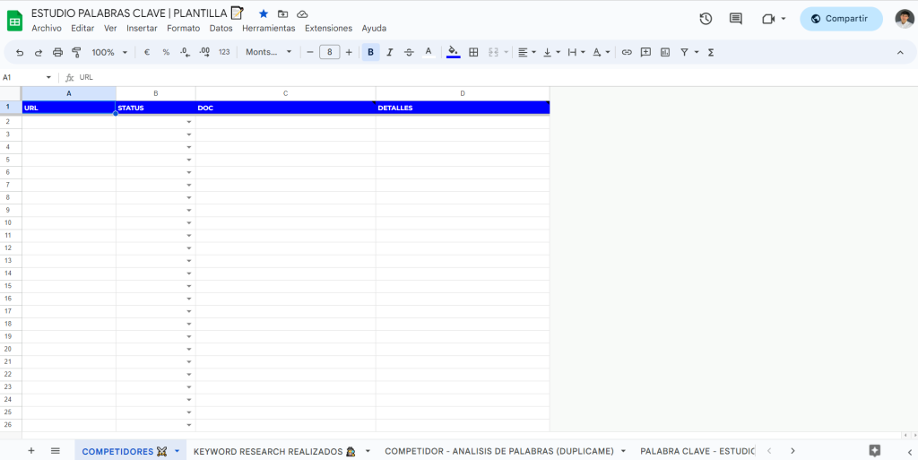Image resolution: width=918 pixels, height=460 pixels.
Task: Open the Extensiones menu
Action: coord(328,28)
